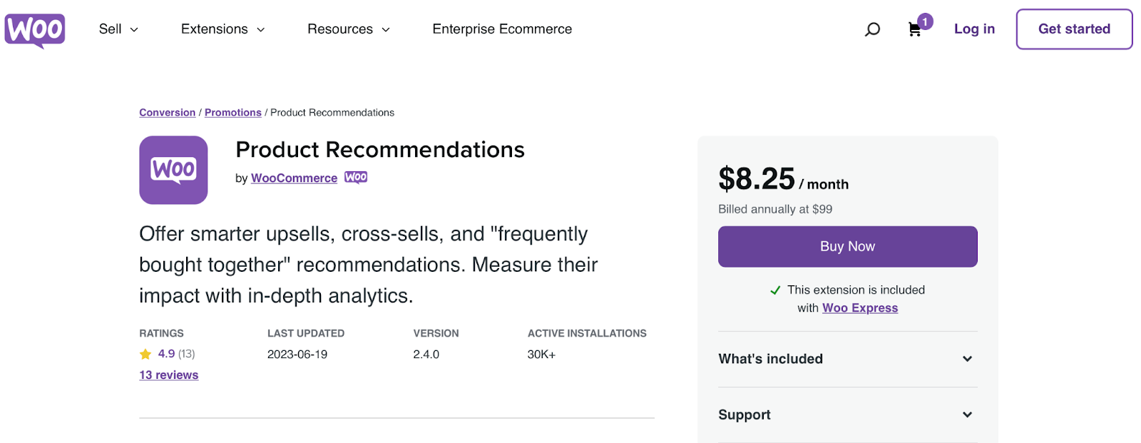Expand the Extensions menu dropdown
Viewport: 1141px width, 443px height.
click(222, 29)
